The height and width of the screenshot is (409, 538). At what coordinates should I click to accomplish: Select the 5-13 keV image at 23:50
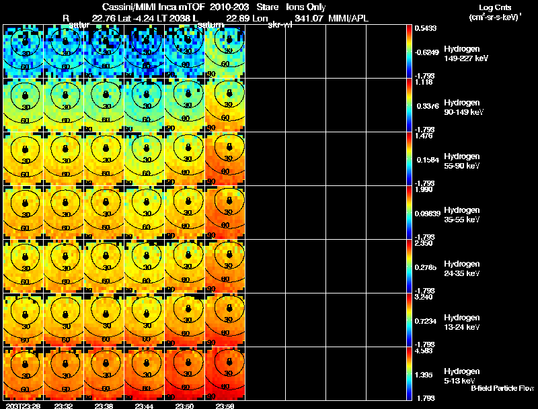coord(184,373)
